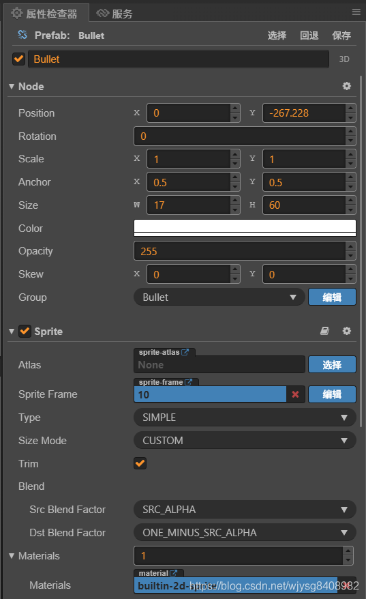
Task: Click the material external link icon
Action: click(174, 573)
